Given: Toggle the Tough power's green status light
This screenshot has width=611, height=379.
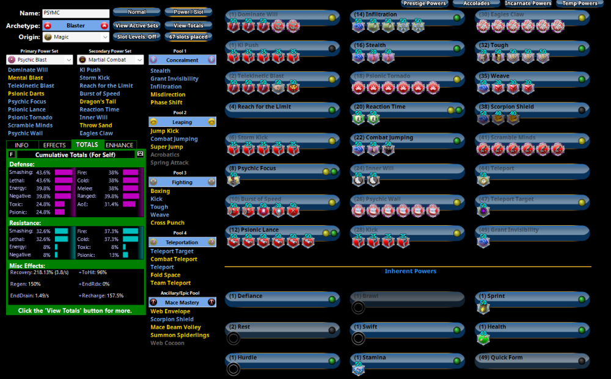Looking at the screenshot, I should (x=581, y=48).
